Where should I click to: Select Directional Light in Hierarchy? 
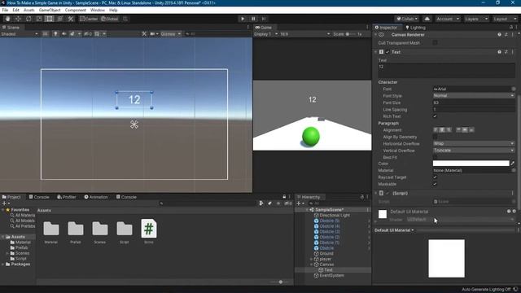(x=335, y=215)
